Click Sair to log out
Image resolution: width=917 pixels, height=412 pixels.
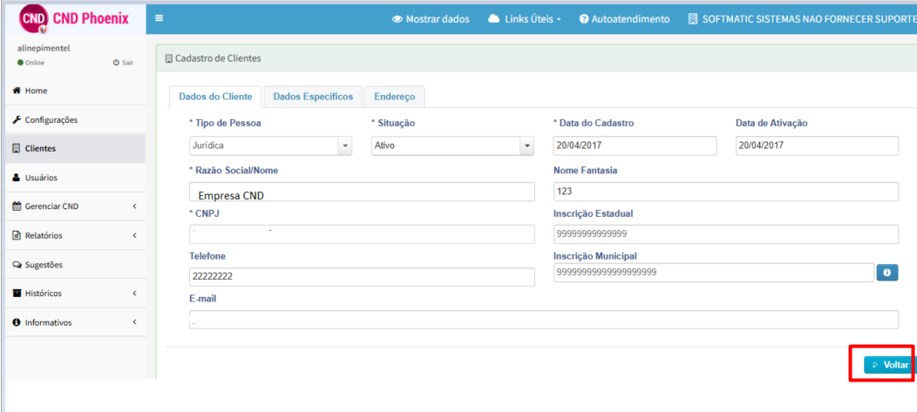pos(123,63)
